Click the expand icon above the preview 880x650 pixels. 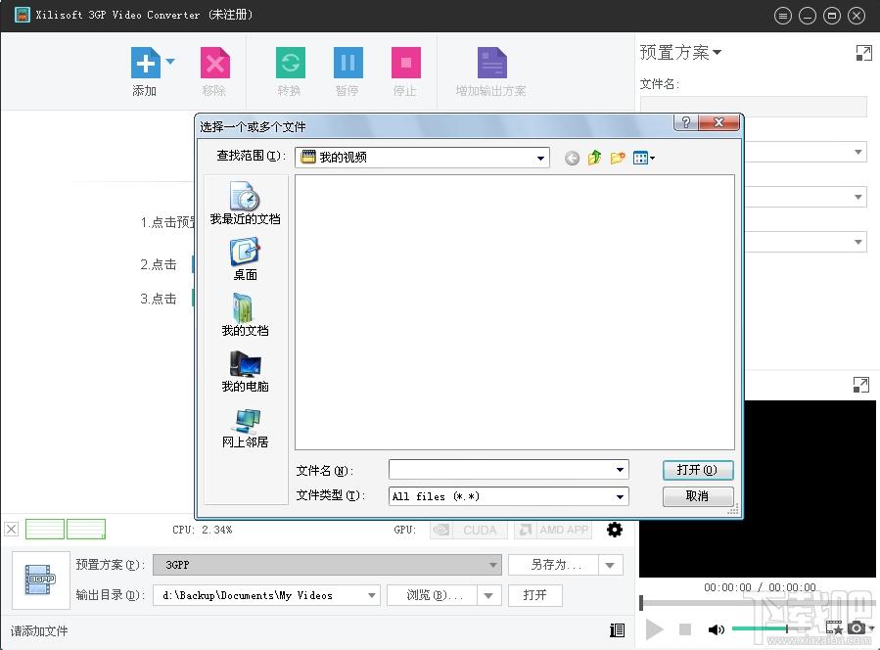(x=861, y=385)
